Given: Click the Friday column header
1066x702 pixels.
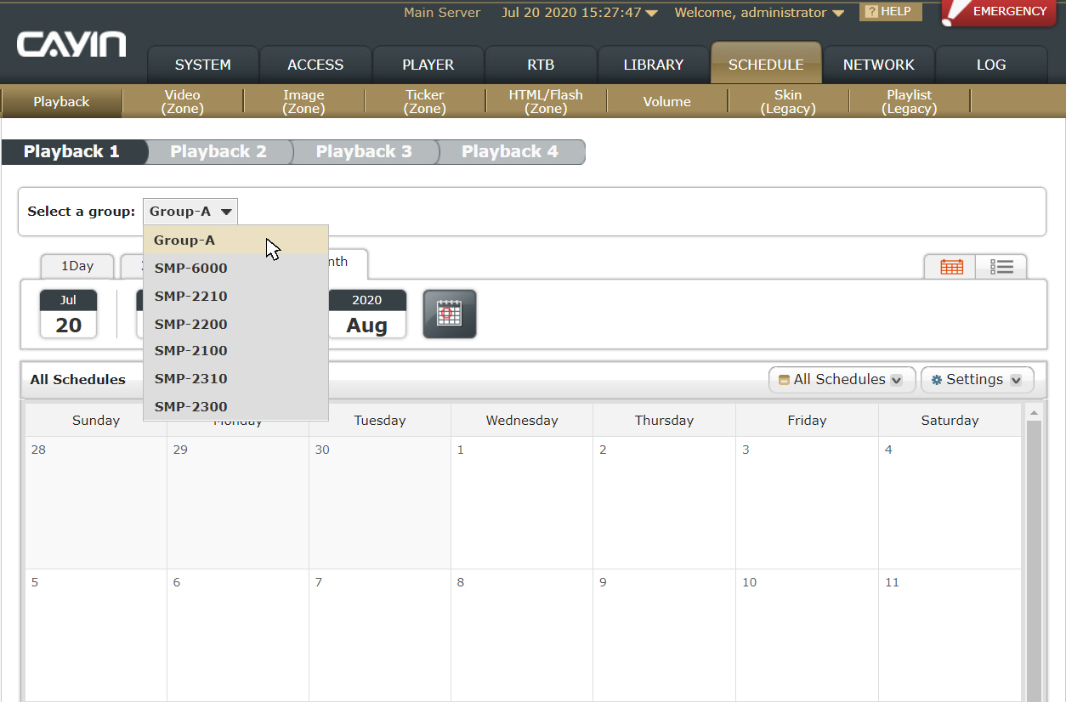Looking at the screenshot, I should point(807,421).
